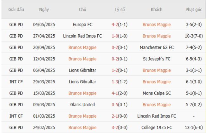
Task: Click the INT CF label on 01/03/2025
Action: [x=16, y=116]
